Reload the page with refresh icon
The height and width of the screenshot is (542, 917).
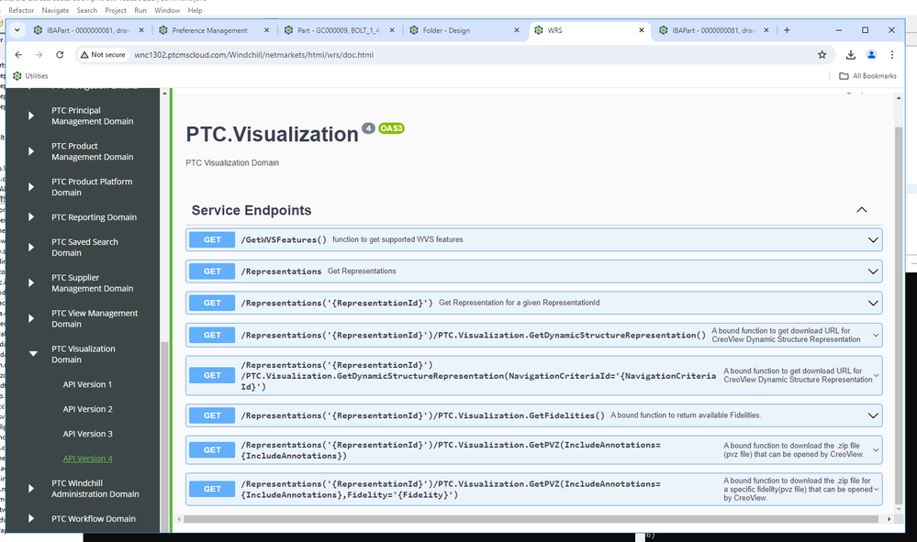[x=60, y=55]
